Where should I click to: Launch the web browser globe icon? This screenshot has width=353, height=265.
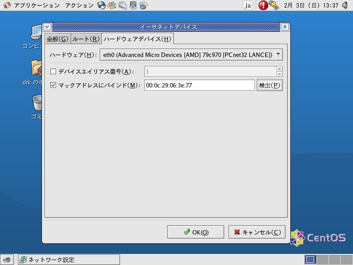[x=101, y=5]
